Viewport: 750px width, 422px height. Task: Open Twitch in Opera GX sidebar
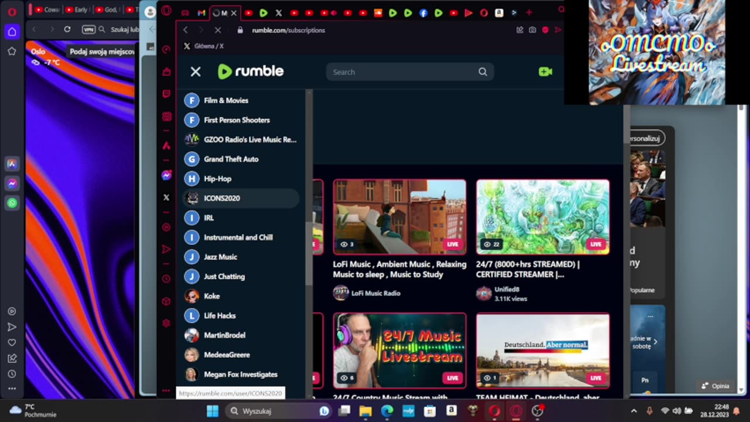tap(166, 94)
